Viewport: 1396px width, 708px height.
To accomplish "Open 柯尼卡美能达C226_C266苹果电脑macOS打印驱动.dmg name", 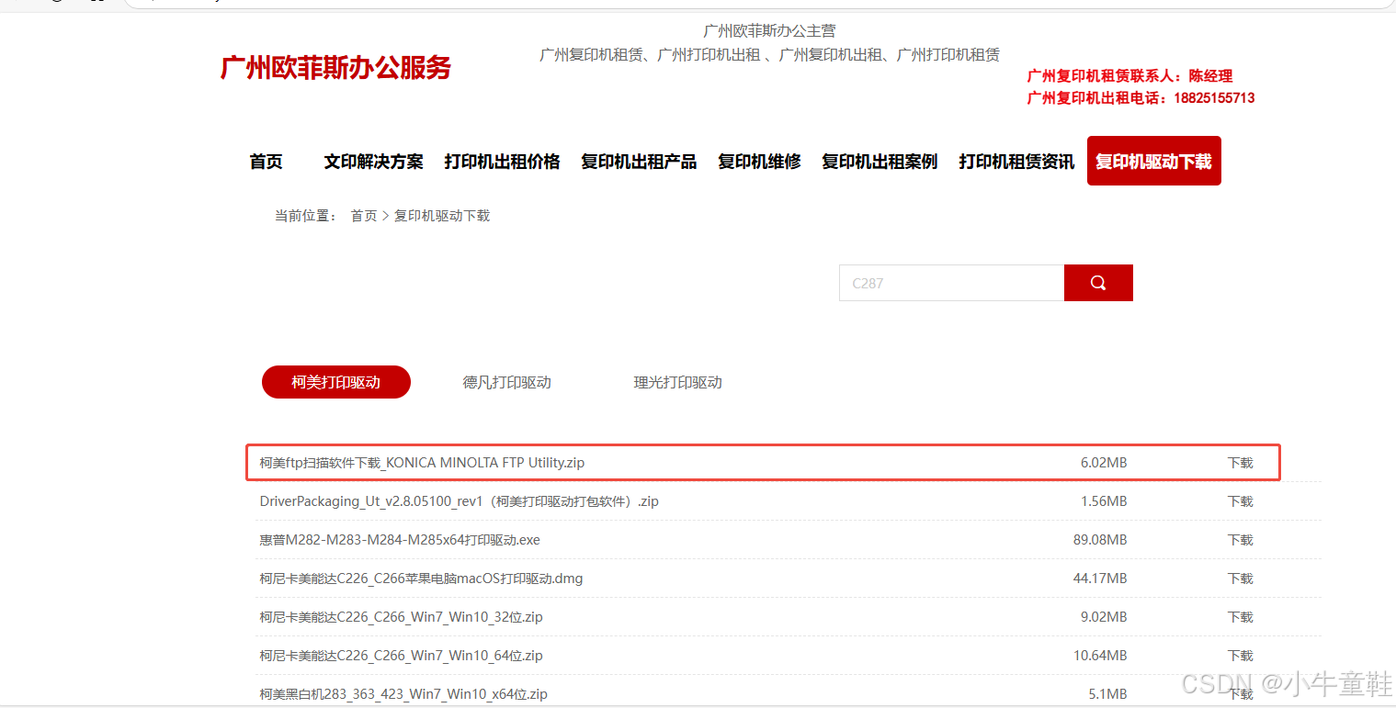I will pos(421,579).
